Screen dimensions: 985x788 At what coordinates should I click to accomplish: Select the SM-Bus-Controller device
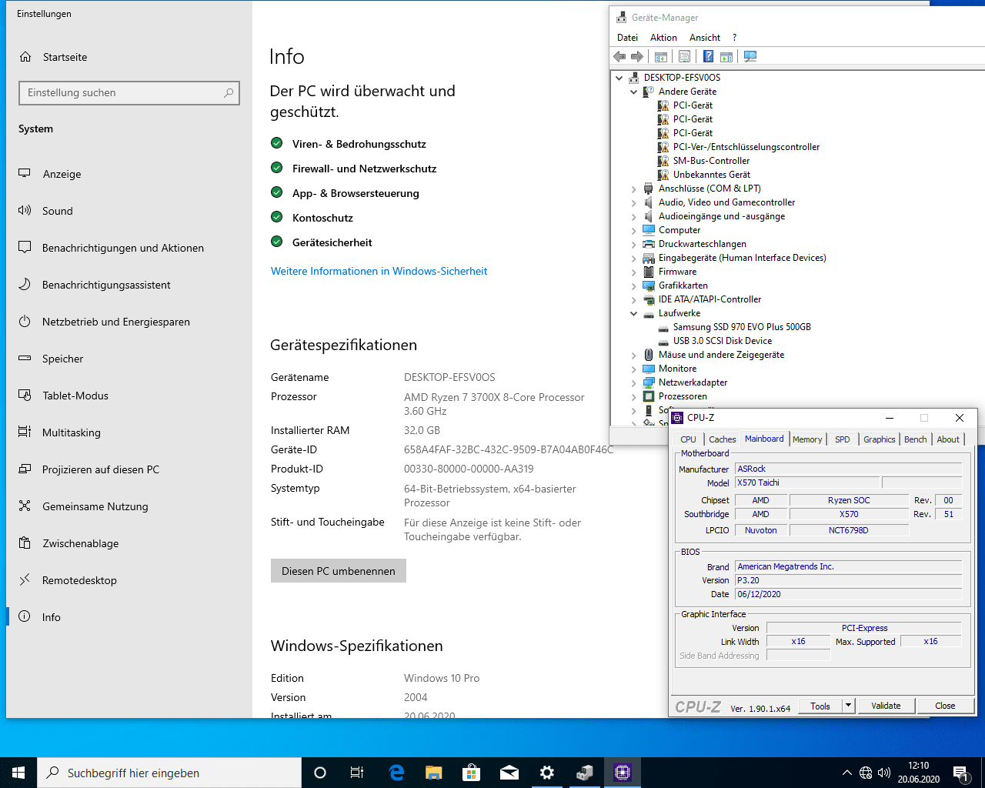(711, 161)
